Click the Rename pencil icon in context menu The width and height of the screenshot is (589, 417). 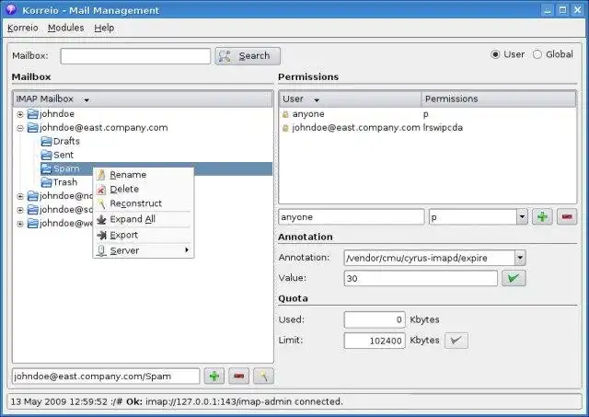(101, 175)
